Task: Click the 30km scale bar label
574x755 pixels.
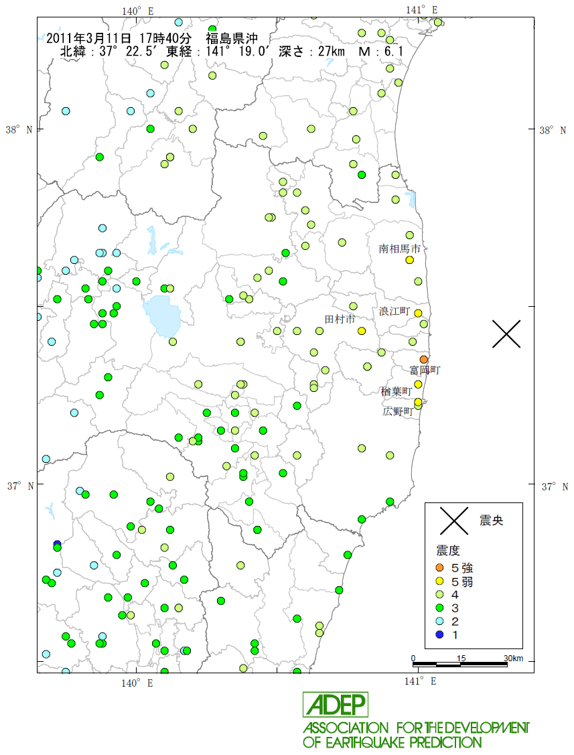Action: (x=513, y=659)
